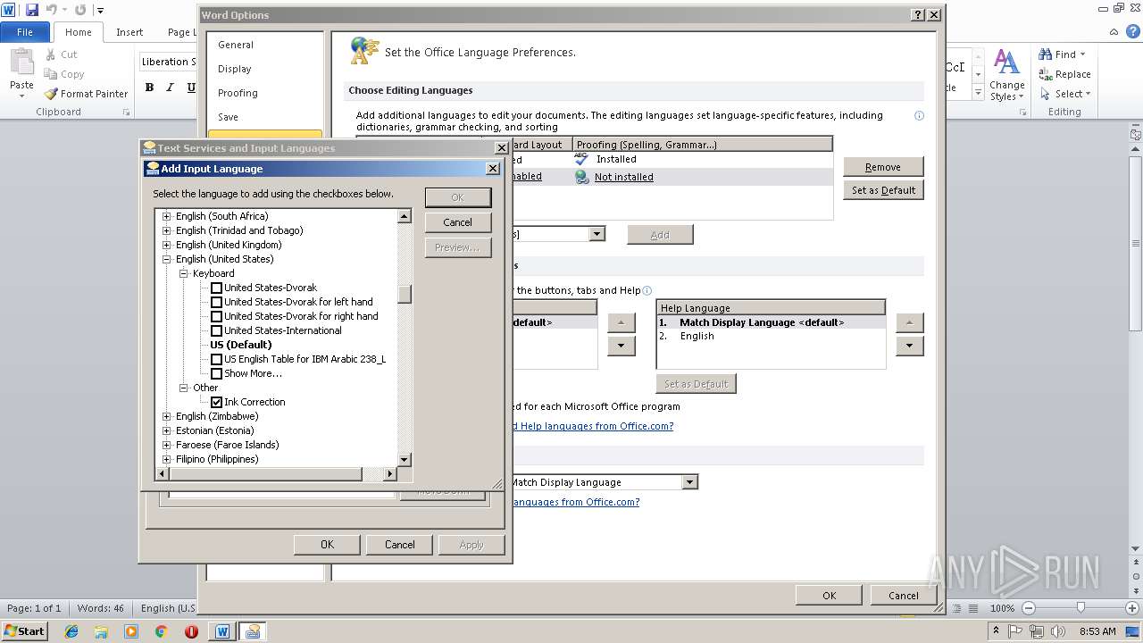Click the Start button
The image size is (1143, 643).
pos(25,630)
